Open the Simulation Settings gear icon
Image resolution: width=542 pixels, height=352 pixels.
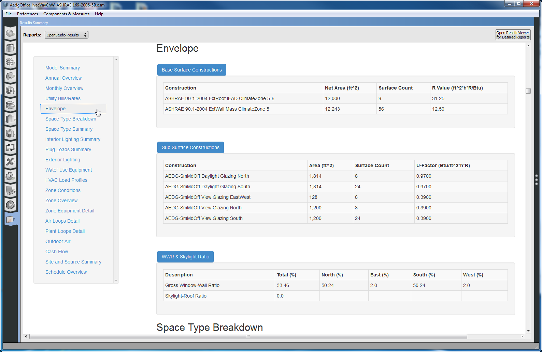[10, 176]
